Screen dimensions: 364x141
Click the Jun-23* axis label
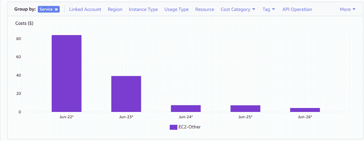[126, 117]
